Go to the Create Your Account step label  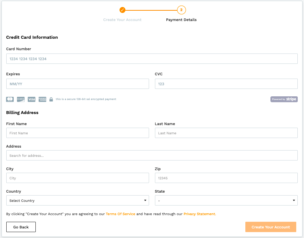pos(122,20)
